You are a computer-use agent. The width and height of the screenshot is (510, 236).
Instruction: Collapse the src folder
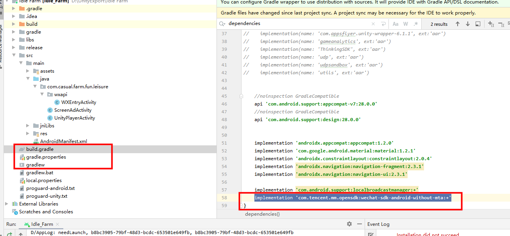(14, 55)
